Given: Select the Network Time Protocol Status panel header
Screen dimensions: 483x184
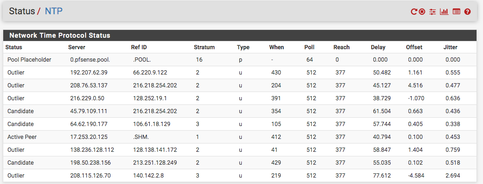Looking at the screenshot, I should point(240,35).
